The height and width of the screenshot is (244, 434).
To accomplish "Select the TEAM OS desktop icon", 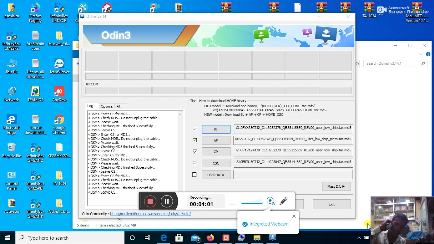I will coord(35,95).
